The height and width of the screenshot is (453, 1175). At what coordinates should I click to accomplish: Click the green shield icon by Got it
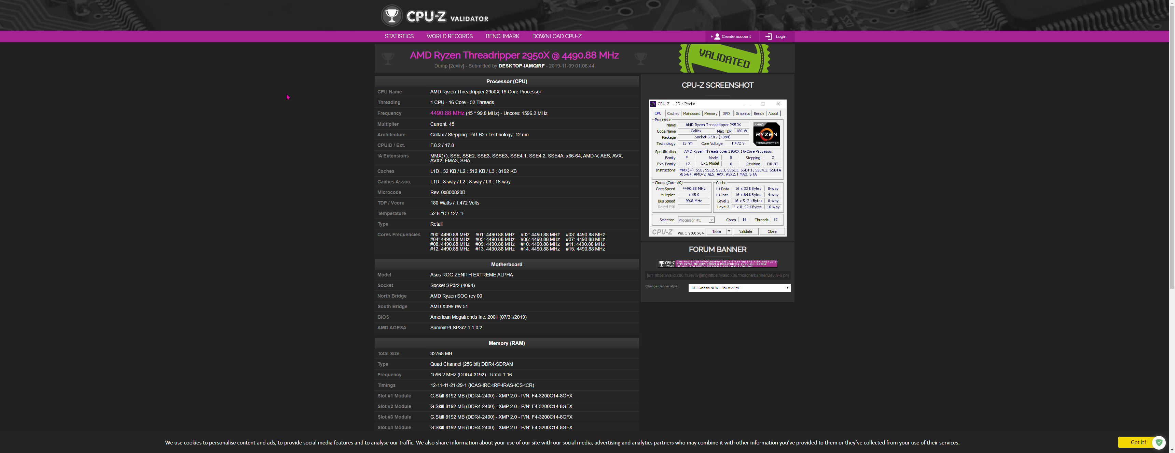point(1159,442)
